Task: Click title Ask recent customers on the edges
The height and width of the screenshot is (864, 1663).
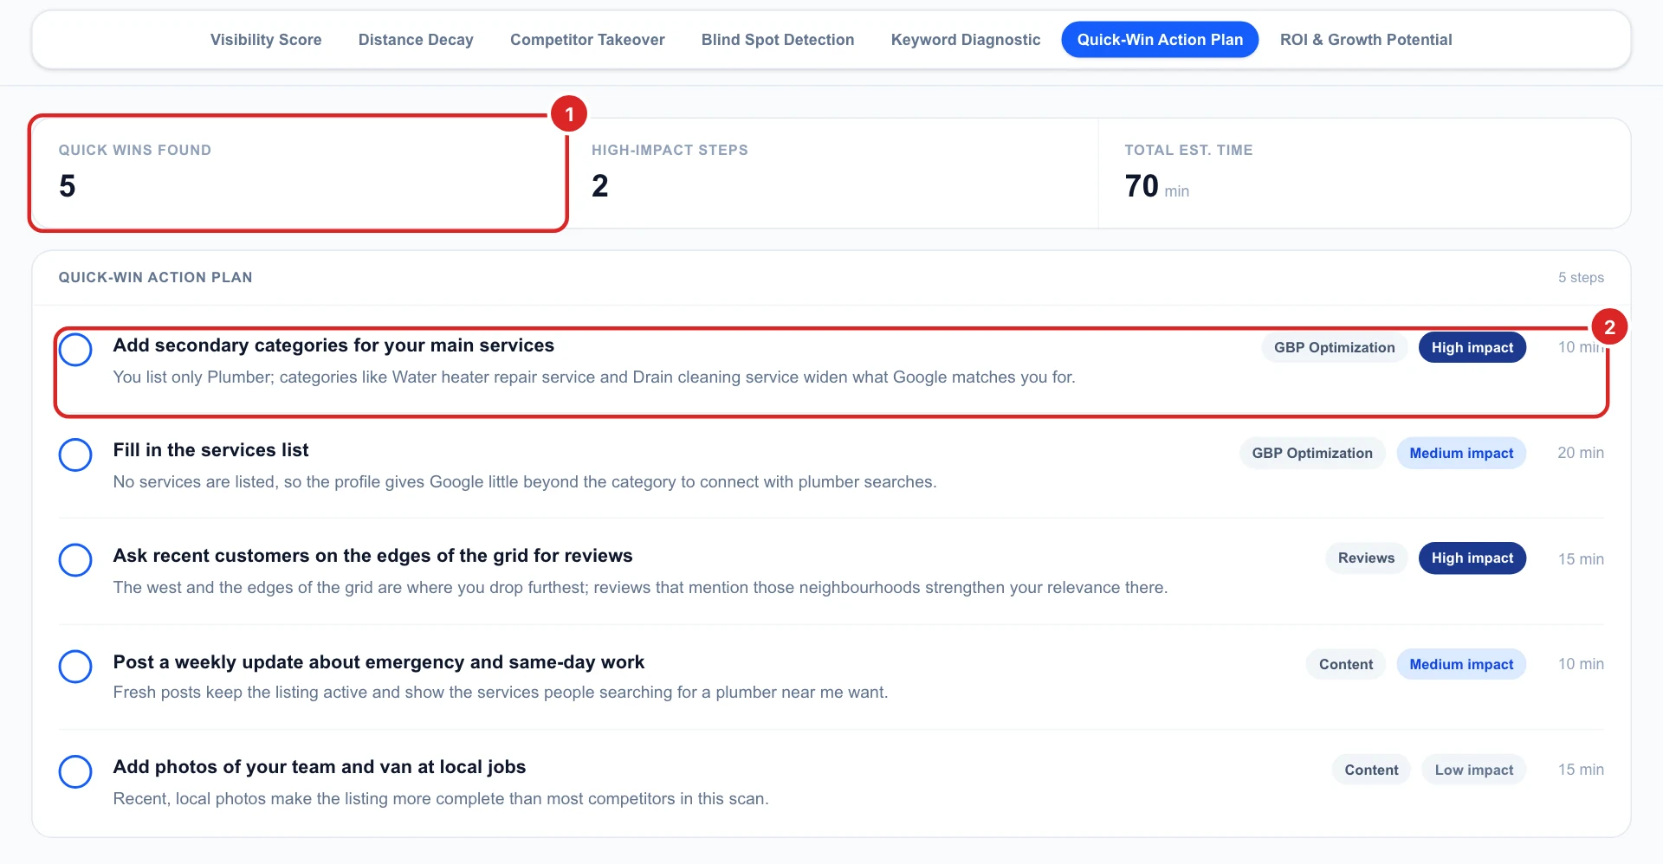Action: point(372,556)
